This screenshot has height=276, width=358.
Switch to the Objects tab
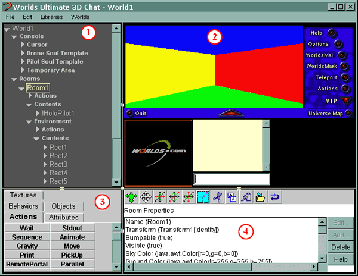tap(63, 206)
